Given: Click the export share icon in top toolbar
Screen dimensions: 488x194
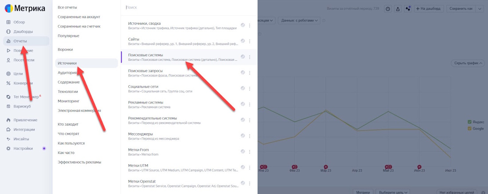Looking at the screenshot, I should [397, 9].
